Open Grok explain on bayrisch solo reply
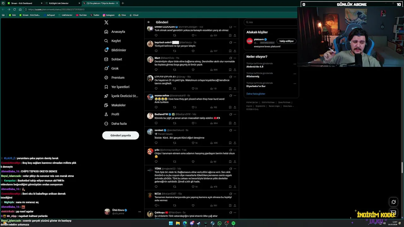The image size is (404, 227). 231,42
